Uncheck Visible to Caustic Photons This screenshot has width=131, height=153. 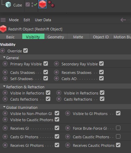point(57,119)
